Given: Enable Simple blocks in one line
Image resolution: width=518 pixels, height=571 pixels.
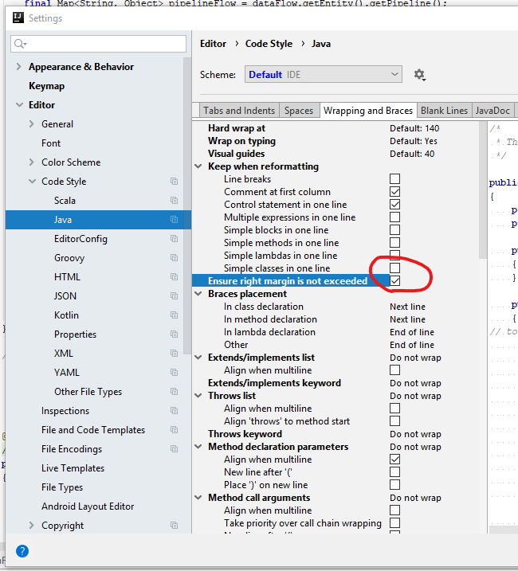Looking at the screenshot, I should (394, 230).
